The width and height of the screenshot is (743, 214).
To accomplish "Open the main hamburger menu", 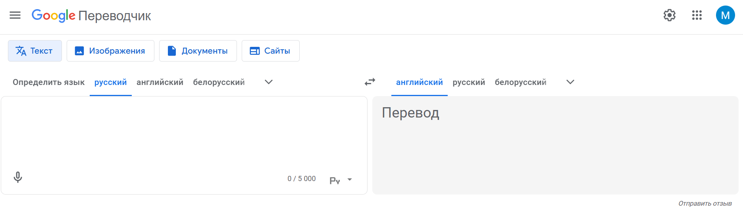I will 15,15.
